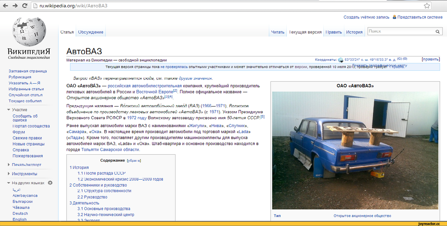Open Восточной Европе link
447x226 pixels.
pyautogui.click(x=154, y=92)
